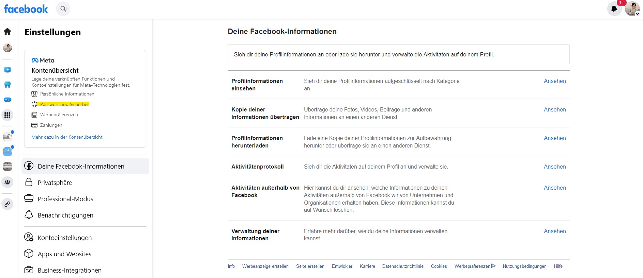Click the chain link shortcut icon

click(x=7, y=204)
